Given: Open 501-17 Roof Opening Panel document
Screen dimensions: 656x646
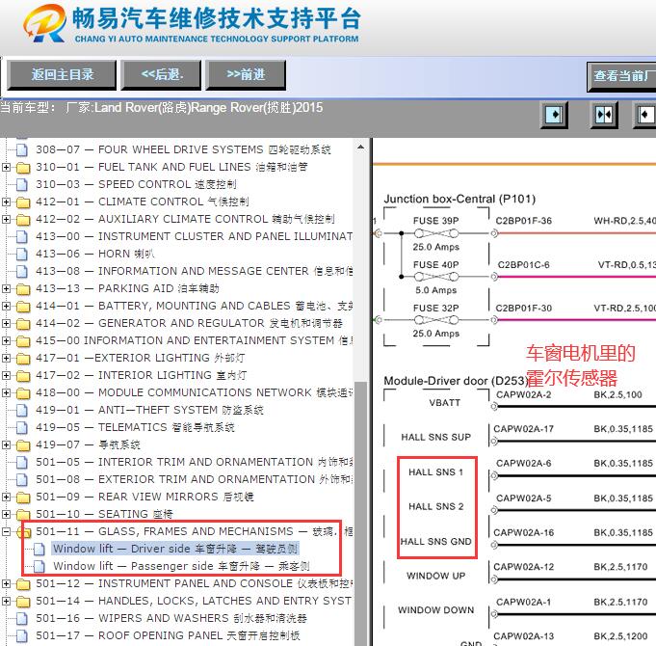Looking at the screenshot, I should tap(168, 636).
